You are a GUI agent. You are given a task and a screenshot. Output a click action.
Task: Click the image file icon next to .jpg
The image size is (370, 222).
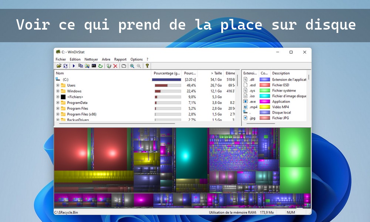click(245, 118)
